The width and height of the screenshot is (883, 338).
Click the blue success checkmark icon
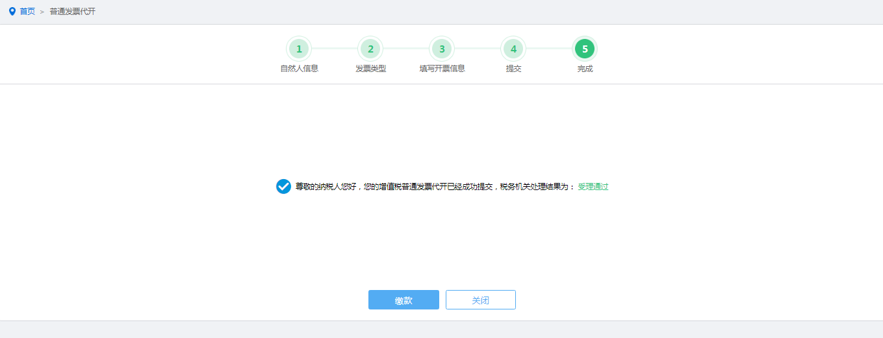283,187
